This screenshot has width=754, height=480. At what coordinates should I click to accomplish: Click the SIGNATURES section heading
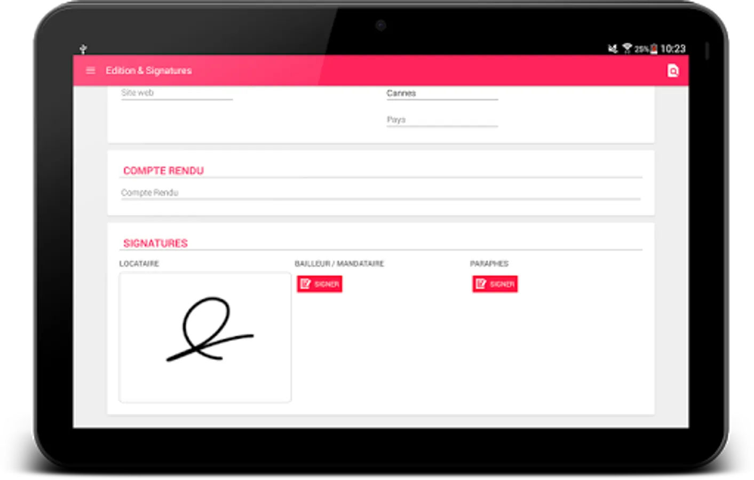pyautogui.click(x=155, y=243)
